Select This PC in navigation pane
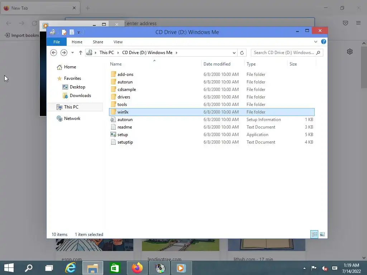This screenshot has height=275, width=367. point(75,107)
